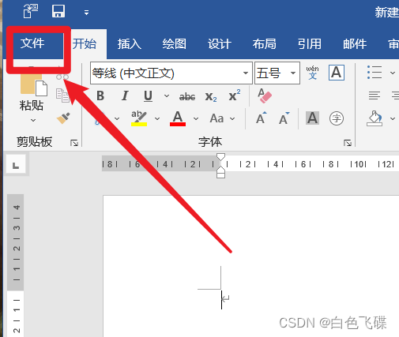Click the character border A icon
399x337 pixels.
[337, 73]
